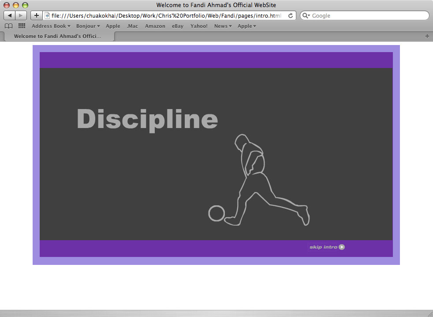Focus the Google search field
Screen dimensions: 433x317
(365, 16)
